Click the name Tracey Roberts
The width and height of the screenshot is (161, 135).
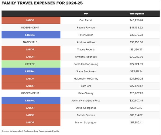[x=86, y=49]
